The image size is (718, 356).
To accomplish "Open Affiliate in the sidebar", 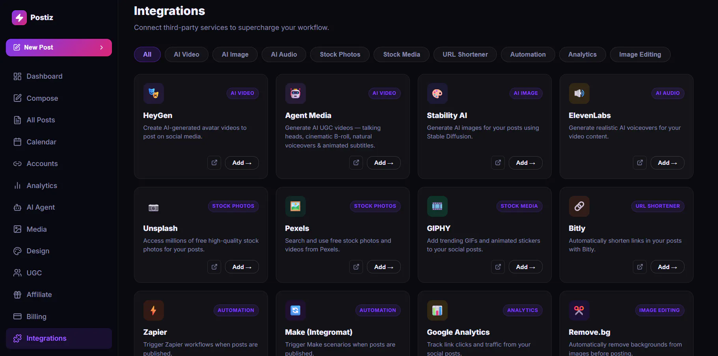I will [x=59, y=295].
